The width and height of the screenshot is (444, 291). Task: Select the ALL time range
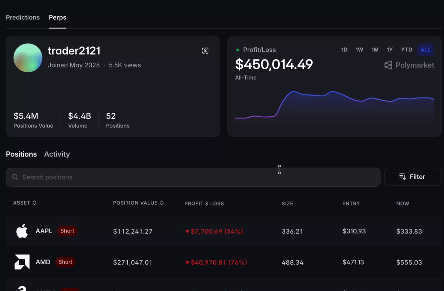coord(425,50)
